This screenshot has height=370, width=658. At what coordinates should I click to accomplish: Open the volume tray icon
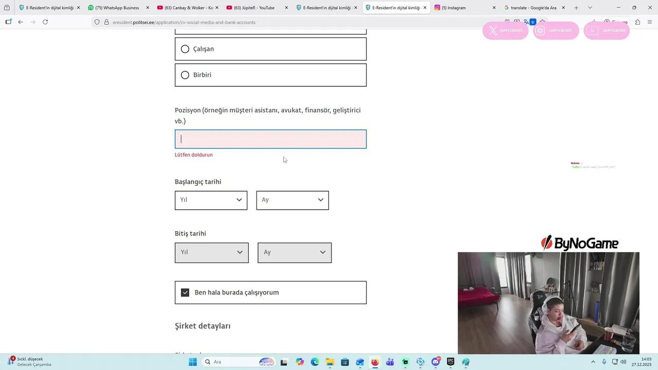click(x=624, y=362)
